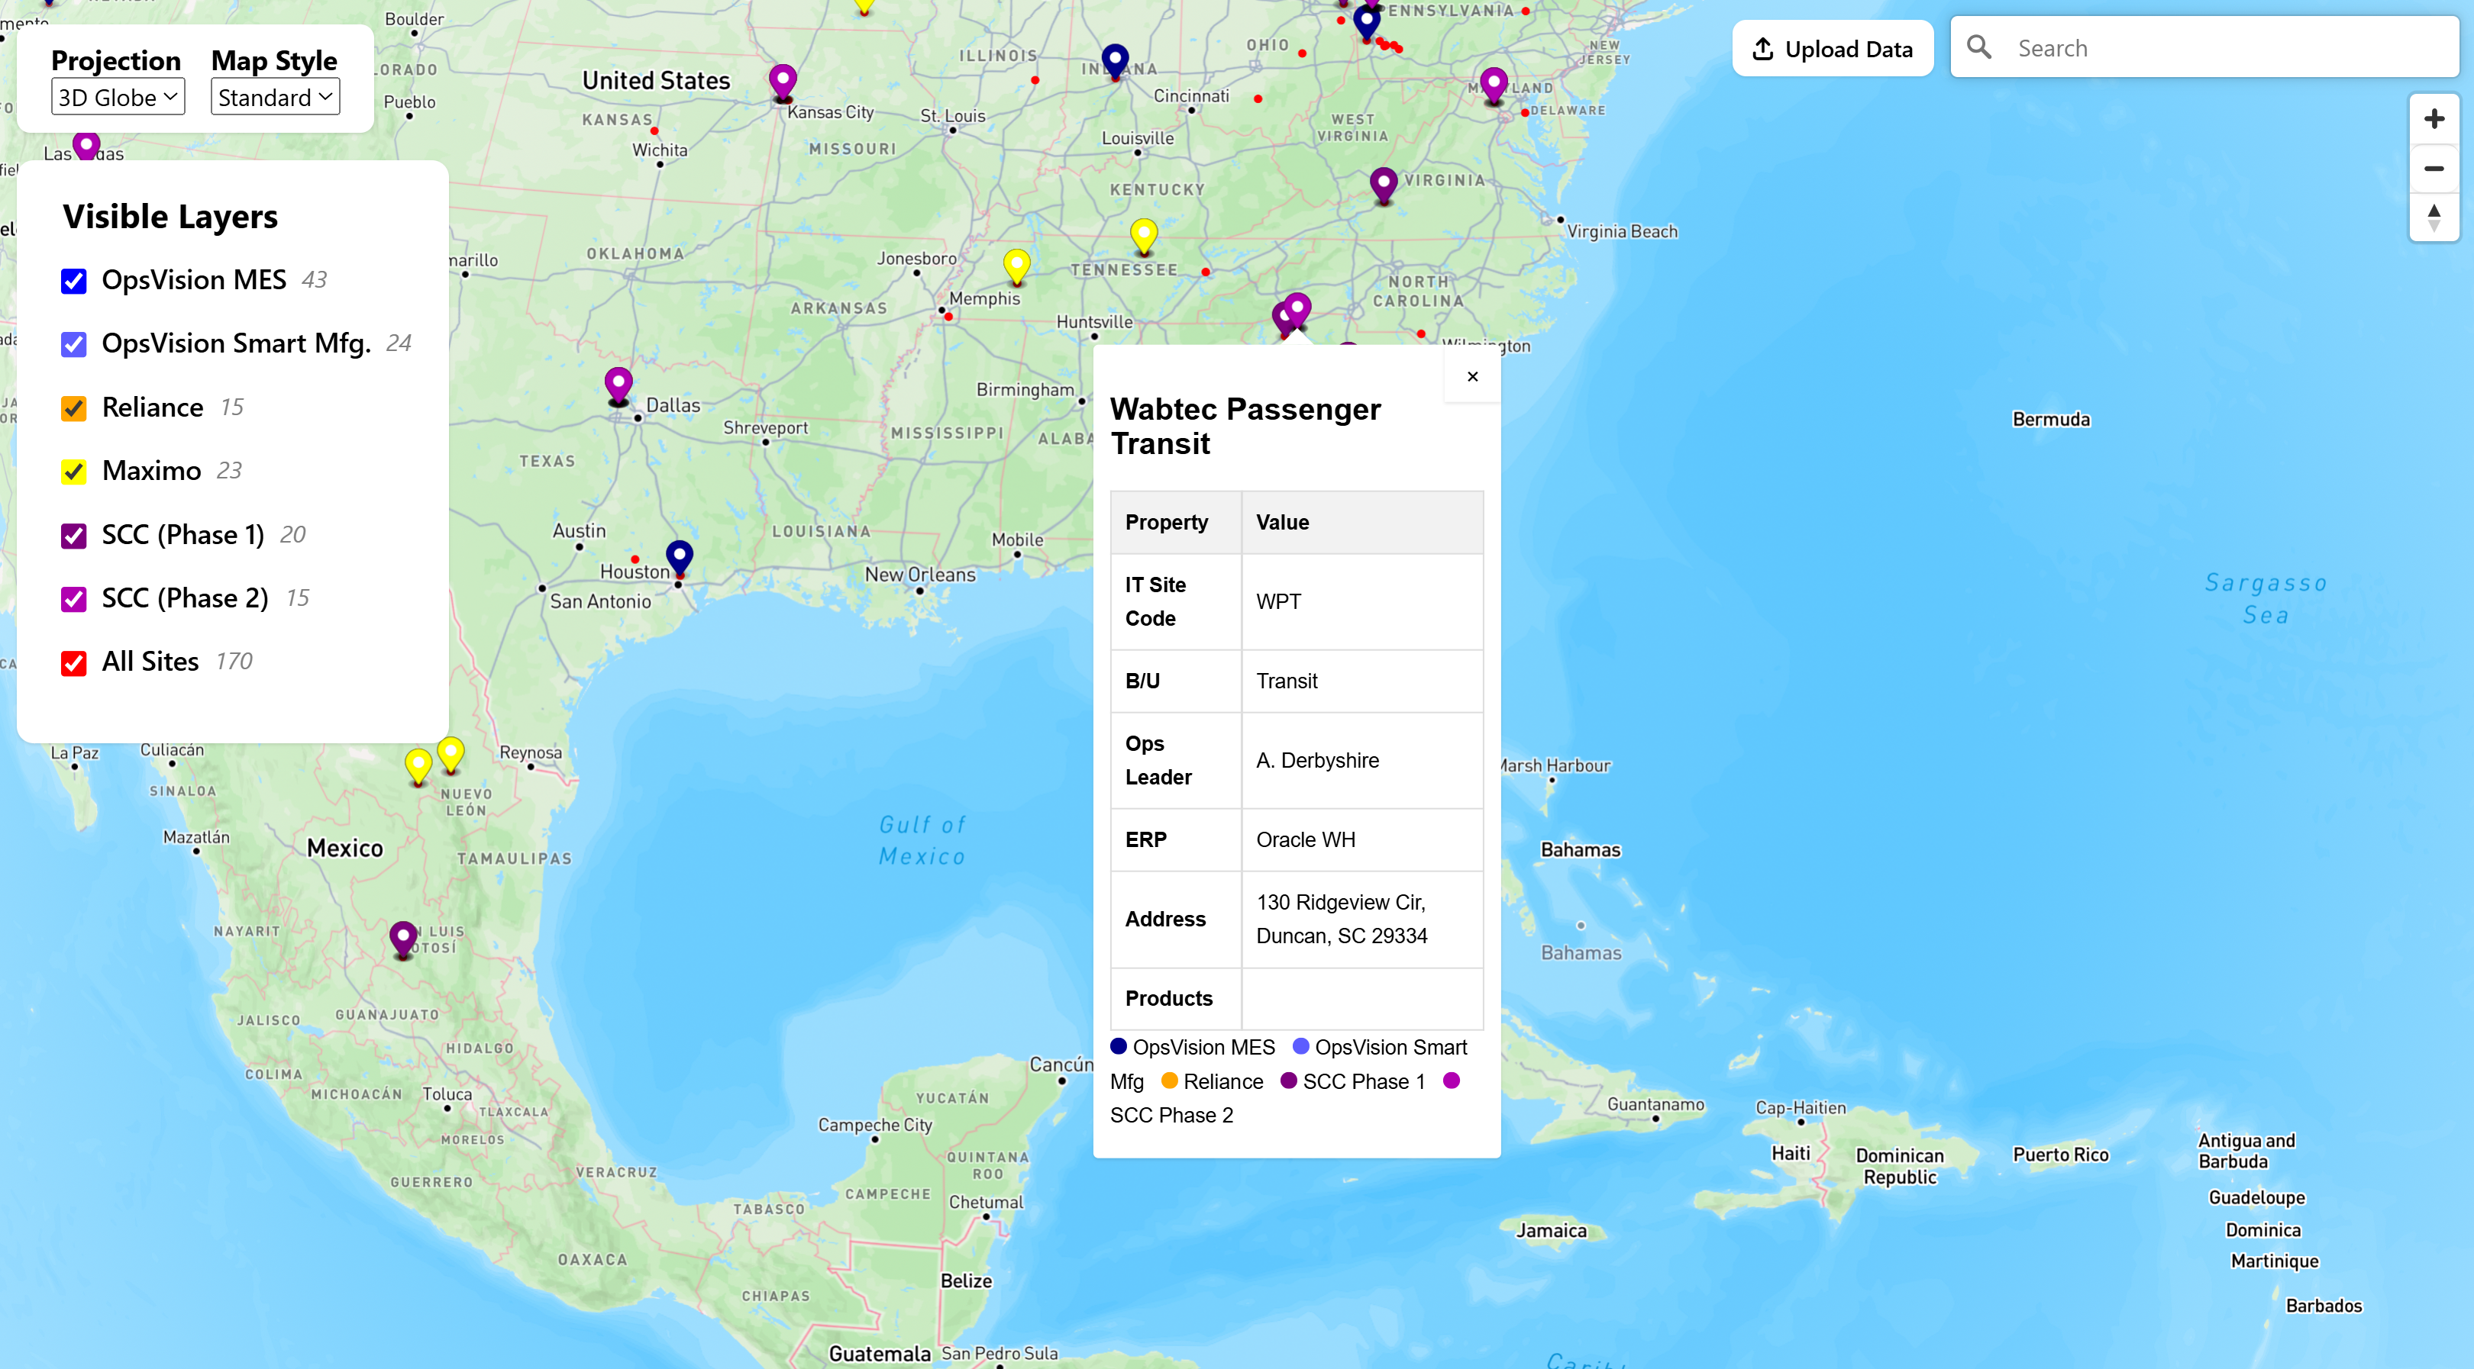Uncheck the OpsVision MES layer

click(74, 280)
